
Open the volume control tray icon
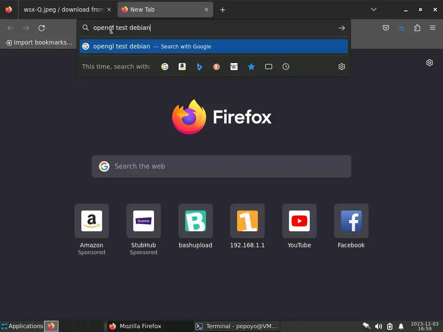pos(378,326)
